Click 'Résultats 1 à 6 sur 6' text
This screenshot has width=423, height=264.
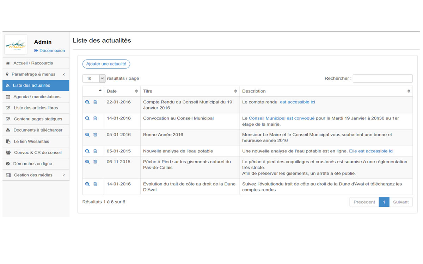[x=104, y=202]
